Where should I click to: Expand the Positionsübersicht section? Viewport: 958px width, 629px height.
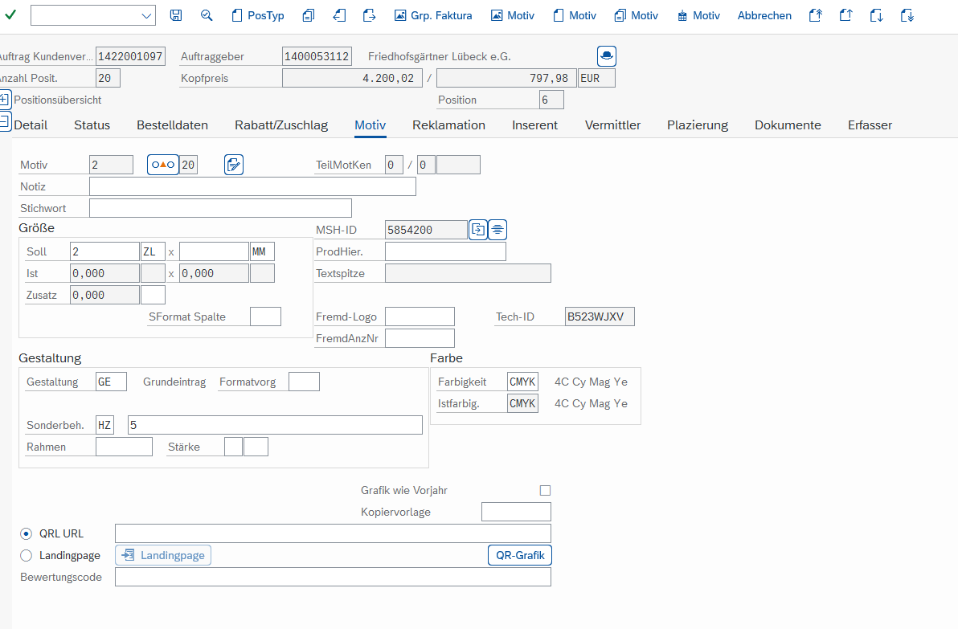pos(5,99)
